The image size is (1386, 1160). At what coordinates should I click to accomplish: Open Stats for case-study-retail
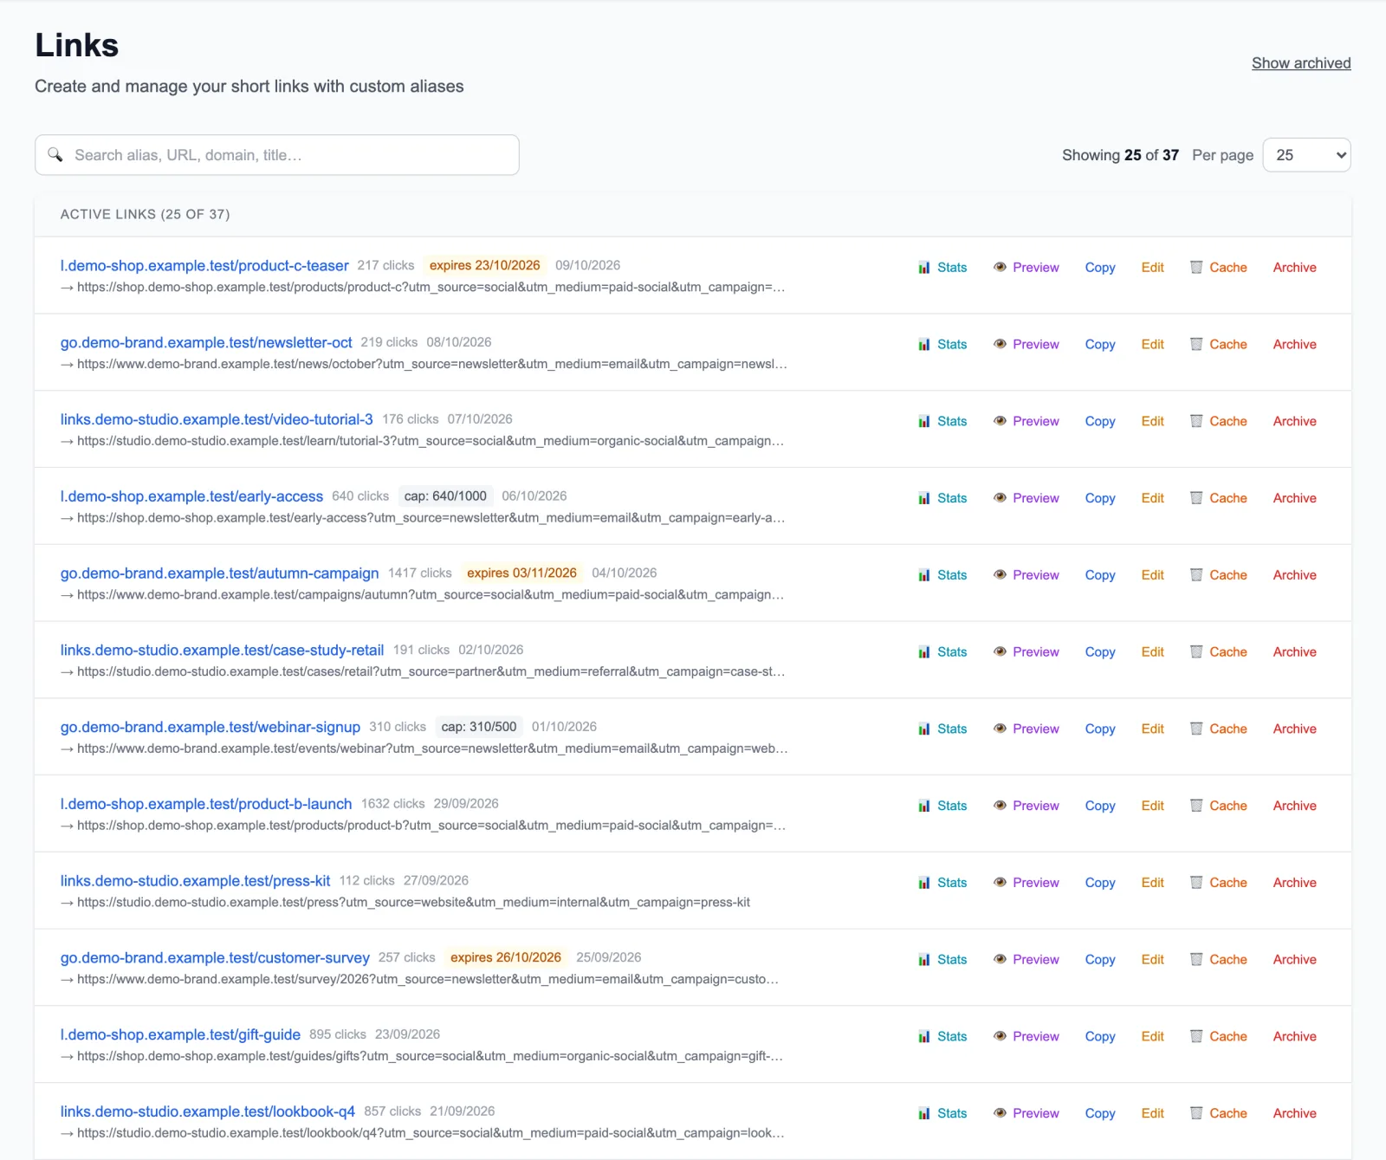pos(942,652)
